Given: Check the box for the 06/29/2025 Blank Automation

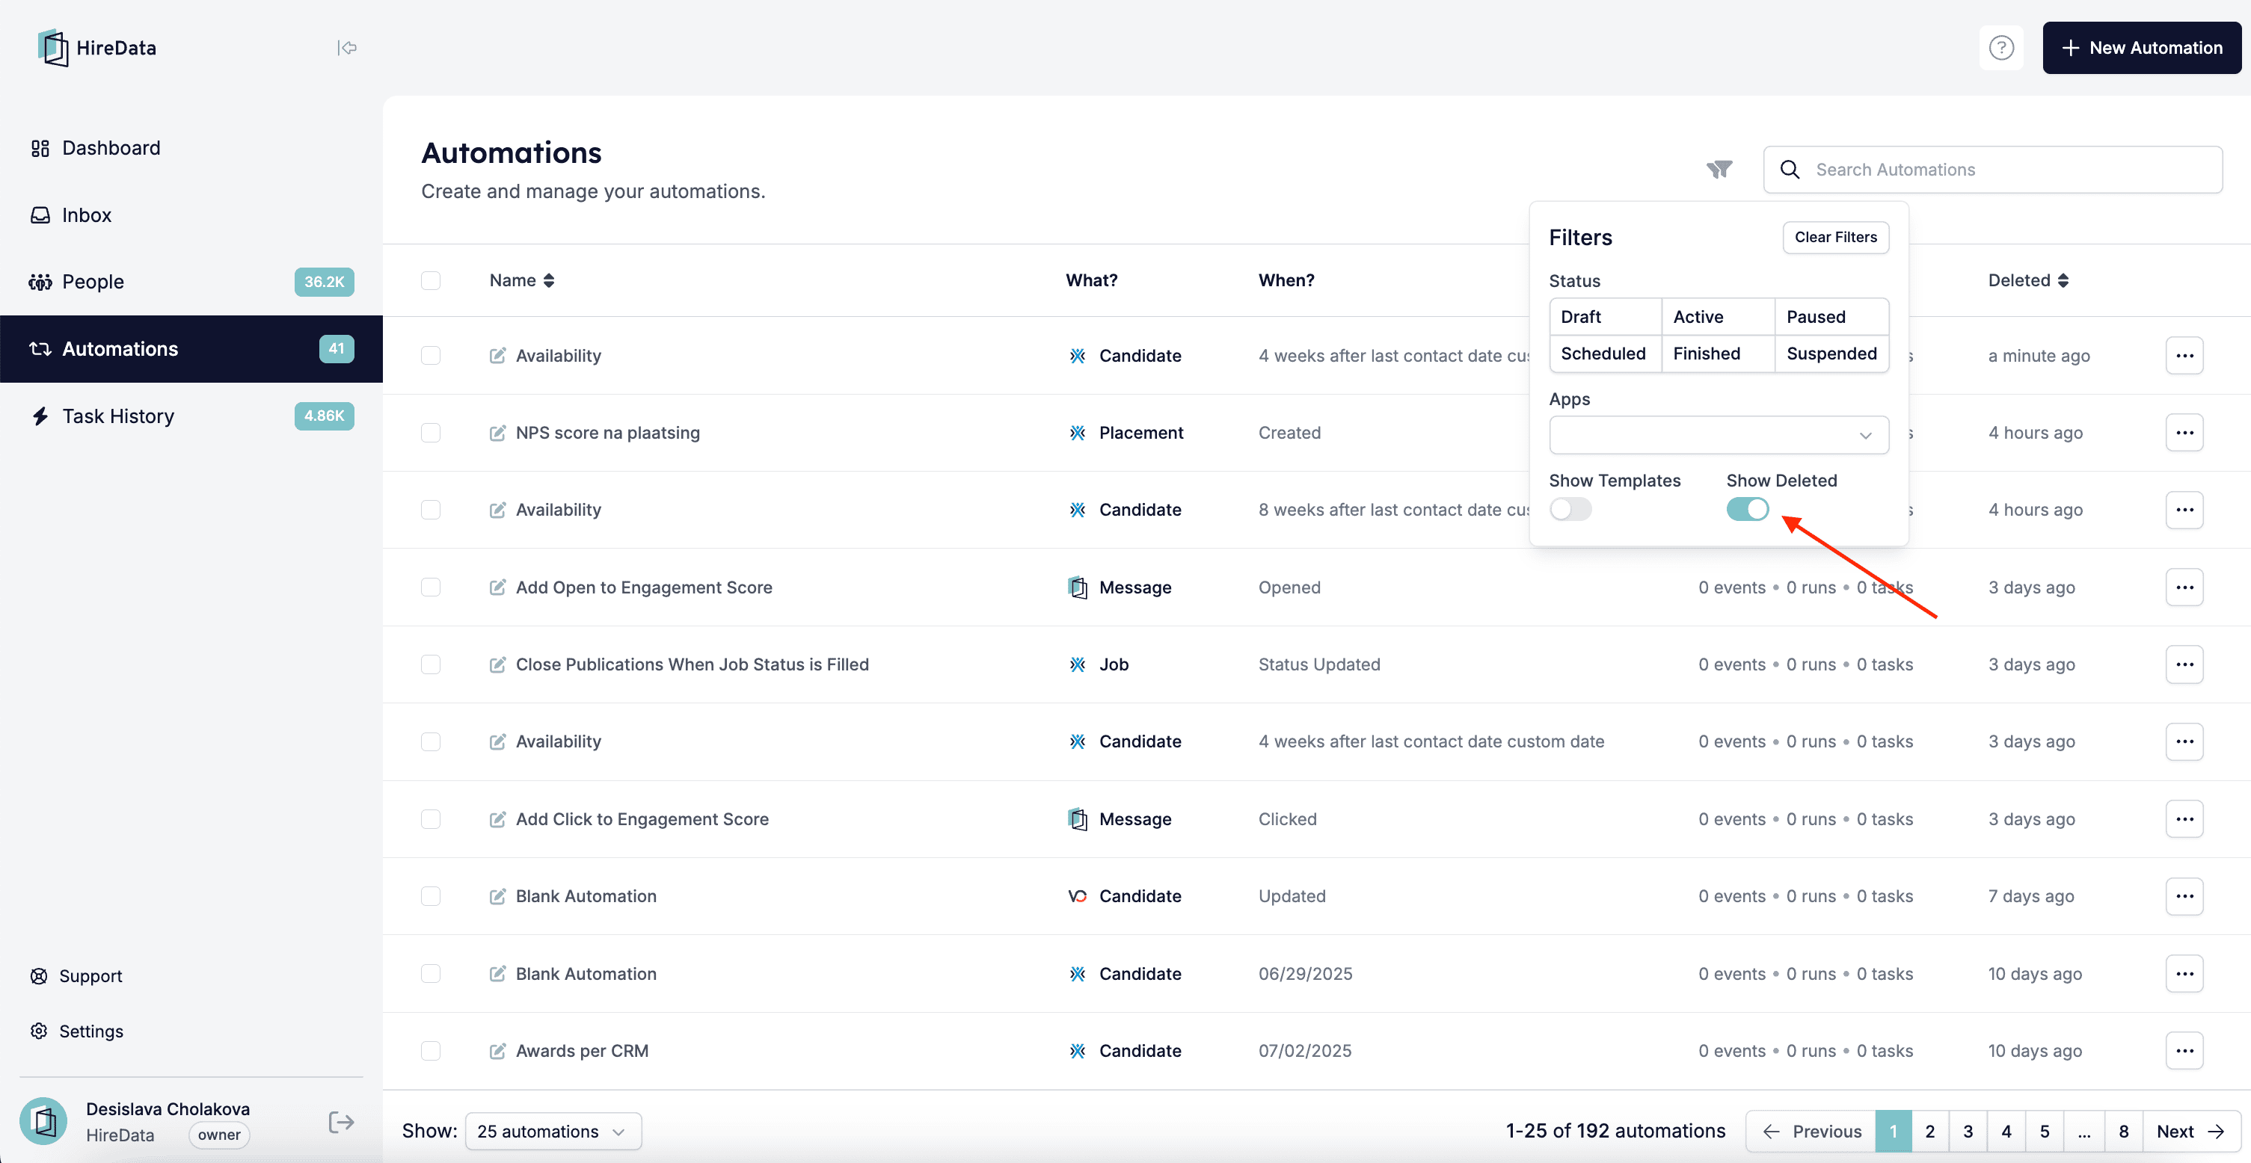Looking at the screenshot, I should (431, 974).
